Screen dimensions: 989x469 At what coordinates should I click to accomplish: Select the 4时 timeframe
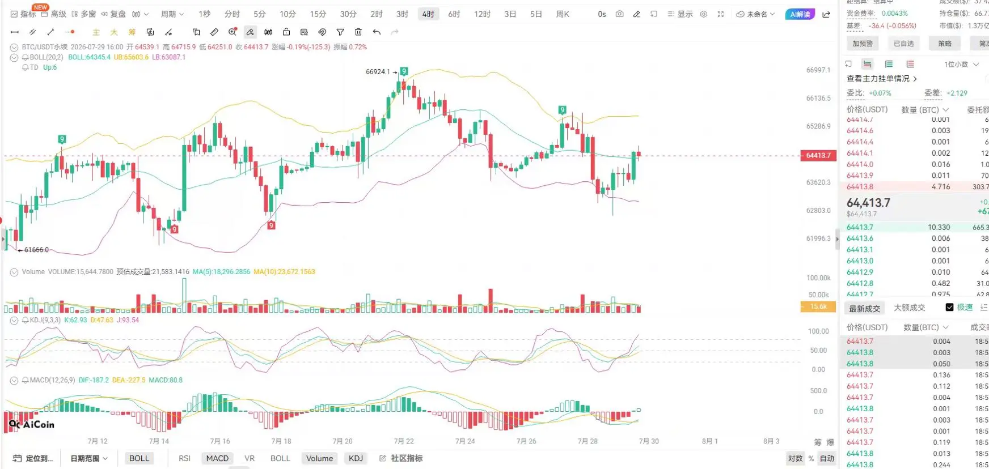tap(428, 14)
